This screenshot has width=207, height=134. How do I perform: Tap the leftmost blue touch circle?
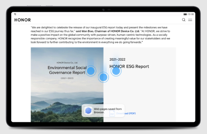[91, 71]
